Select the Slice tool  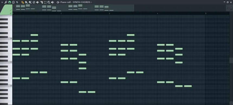point(42,2)
